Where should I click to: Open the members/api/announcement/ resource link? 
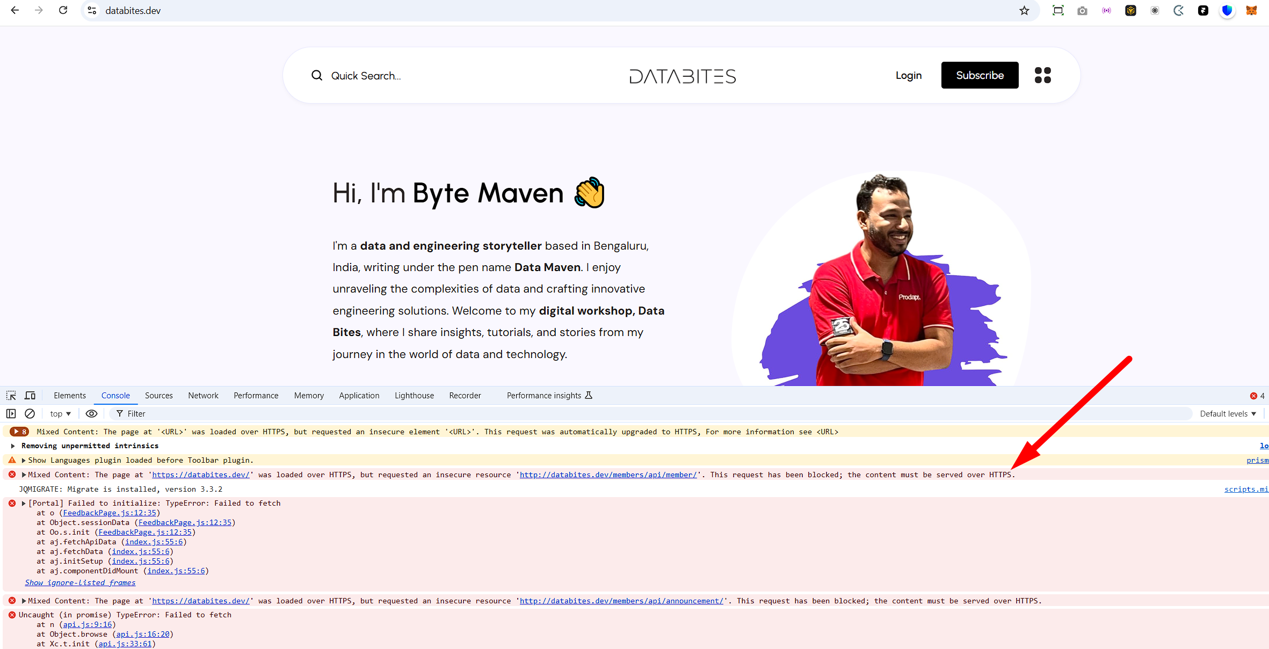click(621, 601)
